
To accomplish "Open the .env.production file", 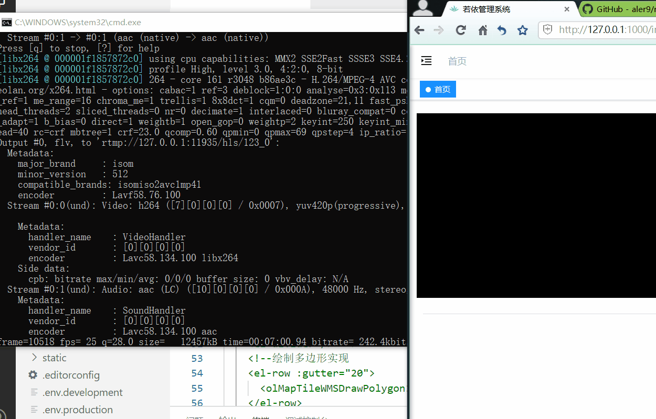I will [x=77, y=410].
